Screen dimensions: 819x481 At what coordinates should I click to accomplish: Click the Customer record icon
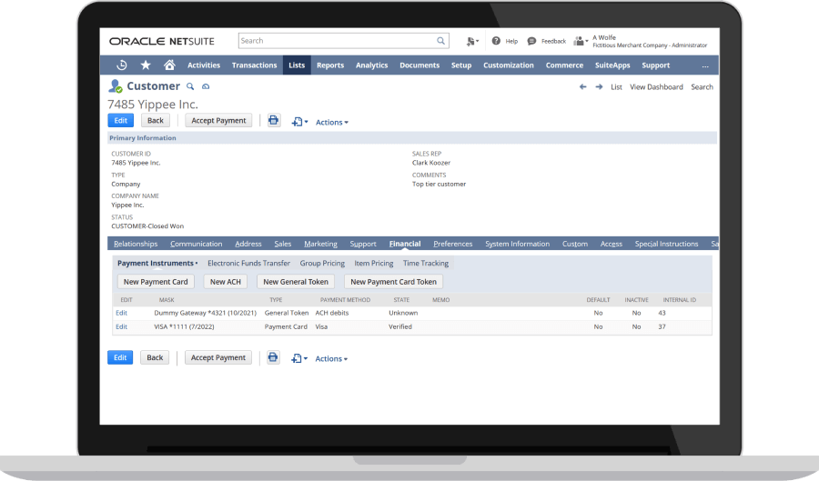tap(116, 86)
